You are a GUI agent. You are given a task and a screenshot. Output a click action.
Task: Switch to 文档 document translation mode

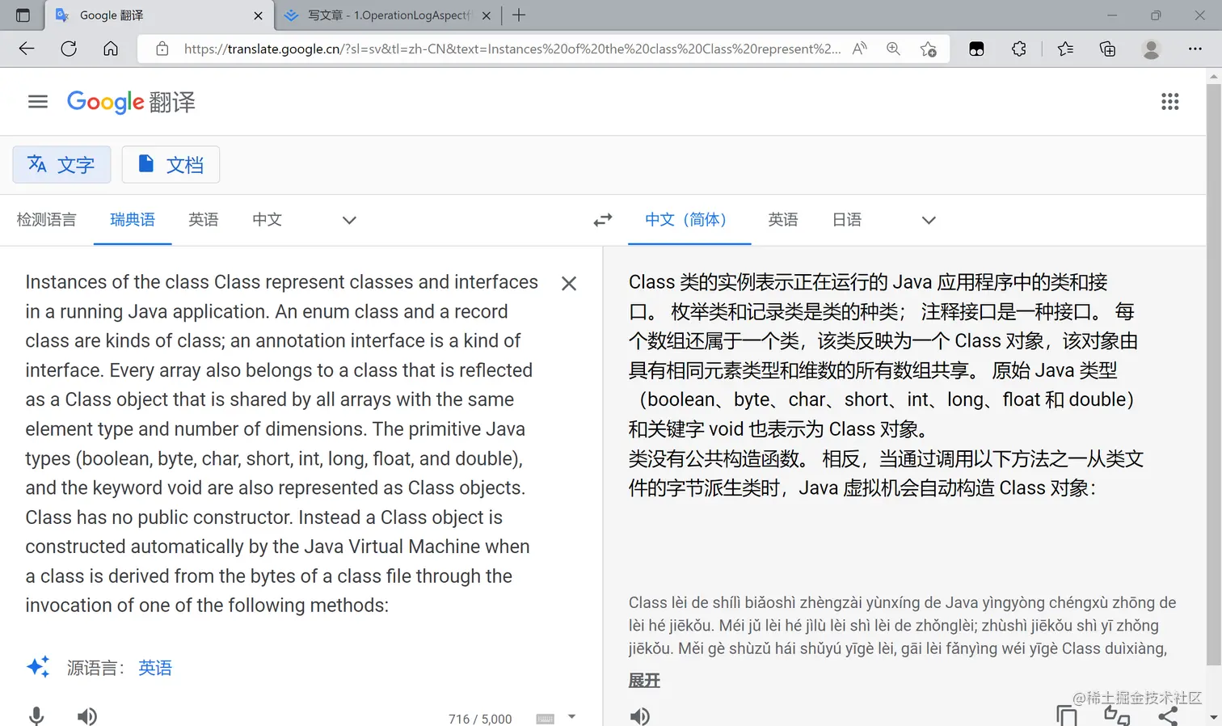tap(171, 165)
